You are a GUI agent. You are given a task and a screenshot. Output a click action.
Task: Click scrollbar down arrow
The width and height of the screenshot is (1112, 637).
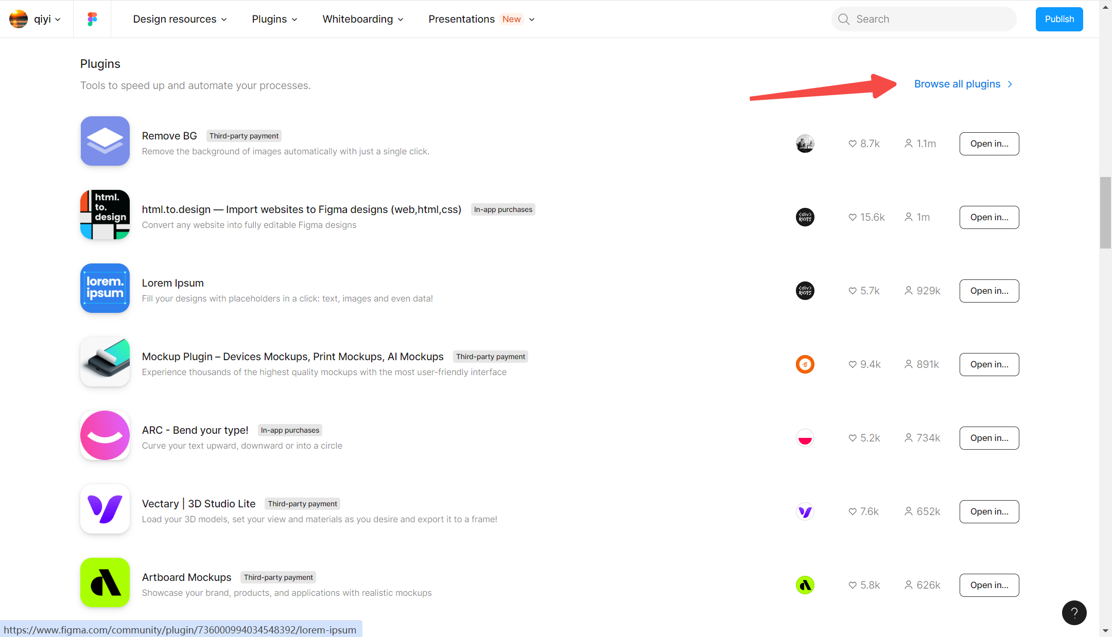point(1105,631)
